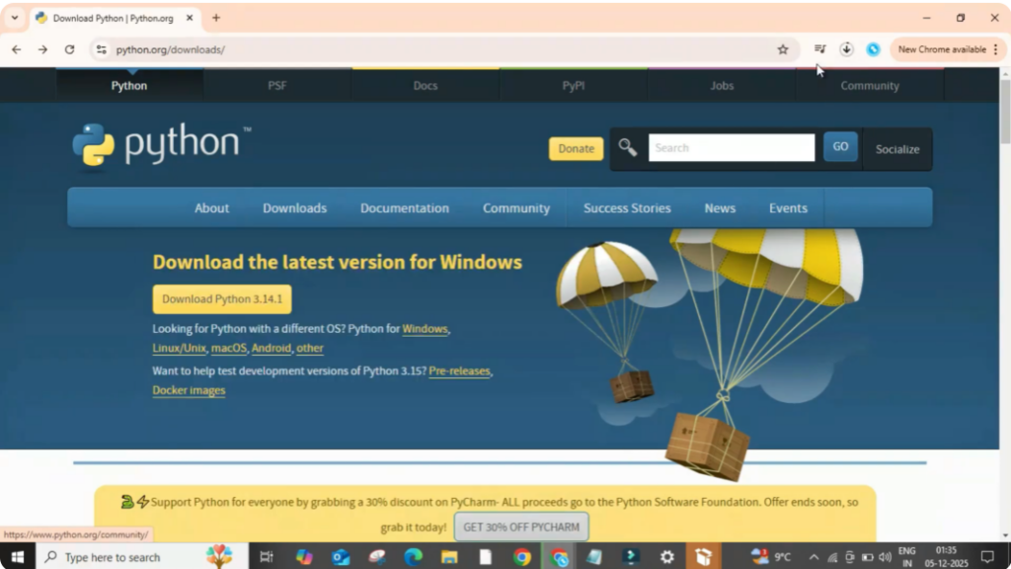Open the Pre-releases link
Viewport: 1011px width, 569px height.
(x=459, y=370)
